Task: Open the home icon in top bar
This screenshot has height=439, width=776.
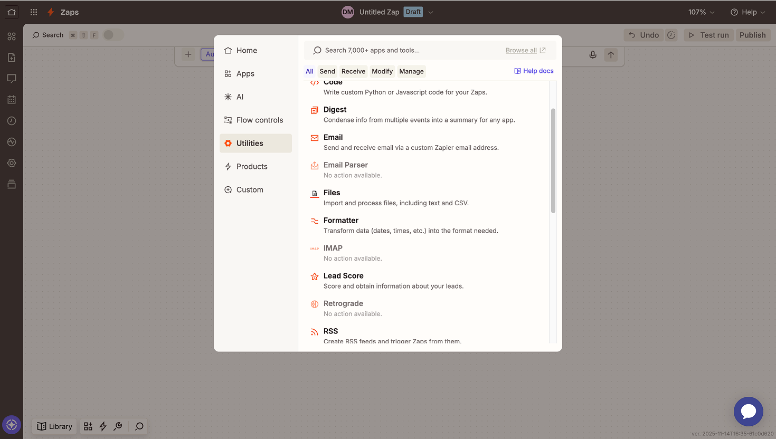Action: [12, 12]
